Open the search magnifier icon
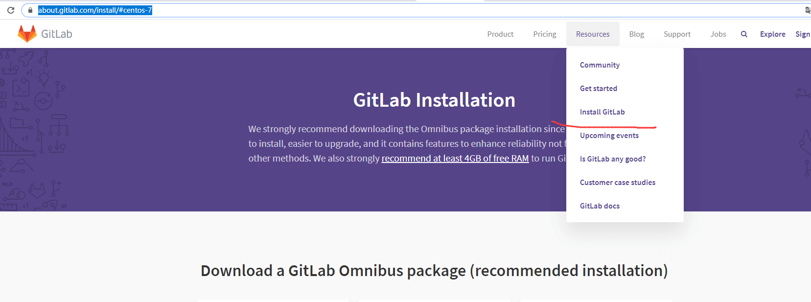811x302 pixels. (744, 34)
